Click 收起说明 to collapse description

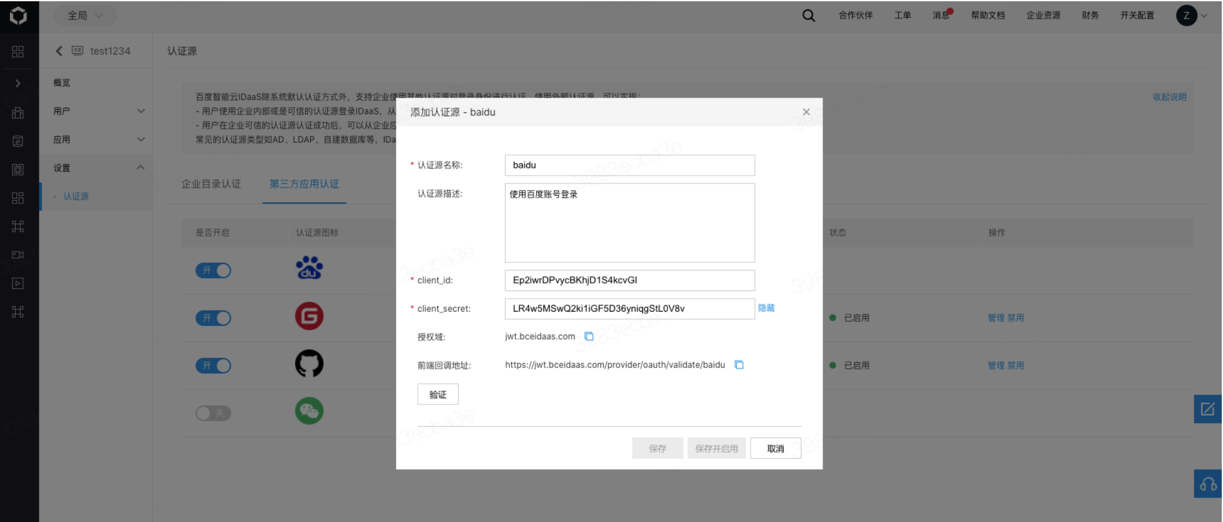(x=1170, y=97)
